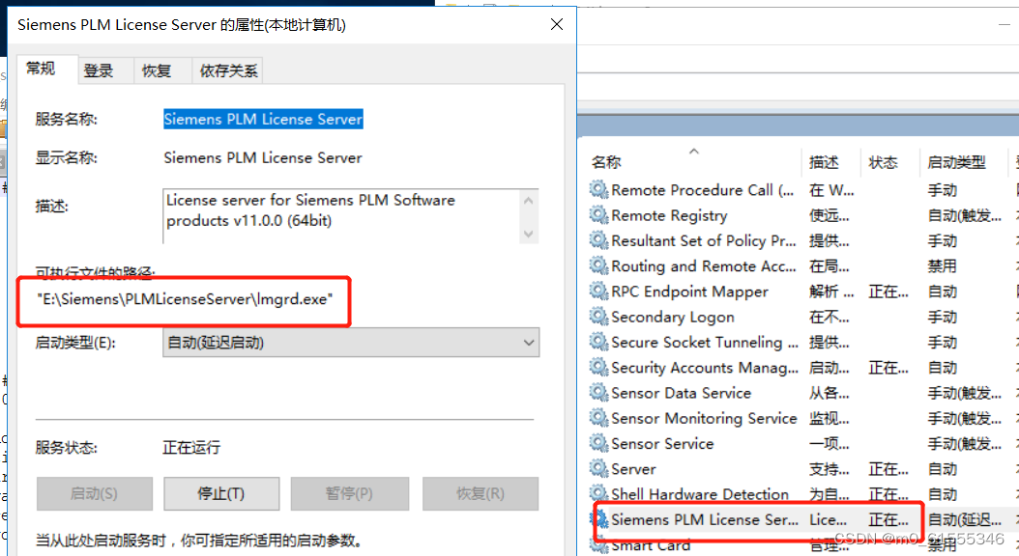Click the Sensor Data Service gear icon
1019x556 pixels.
[597, 393]
